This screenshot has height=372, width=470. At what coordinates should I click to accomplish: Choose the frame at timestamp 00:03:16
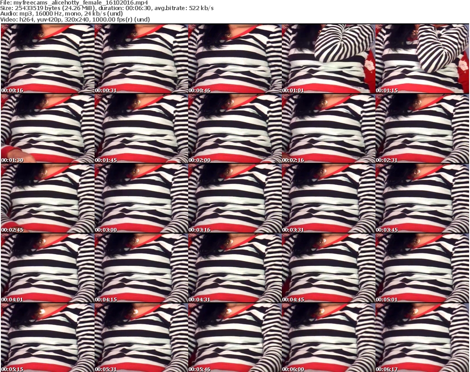(x=235, y=198)
